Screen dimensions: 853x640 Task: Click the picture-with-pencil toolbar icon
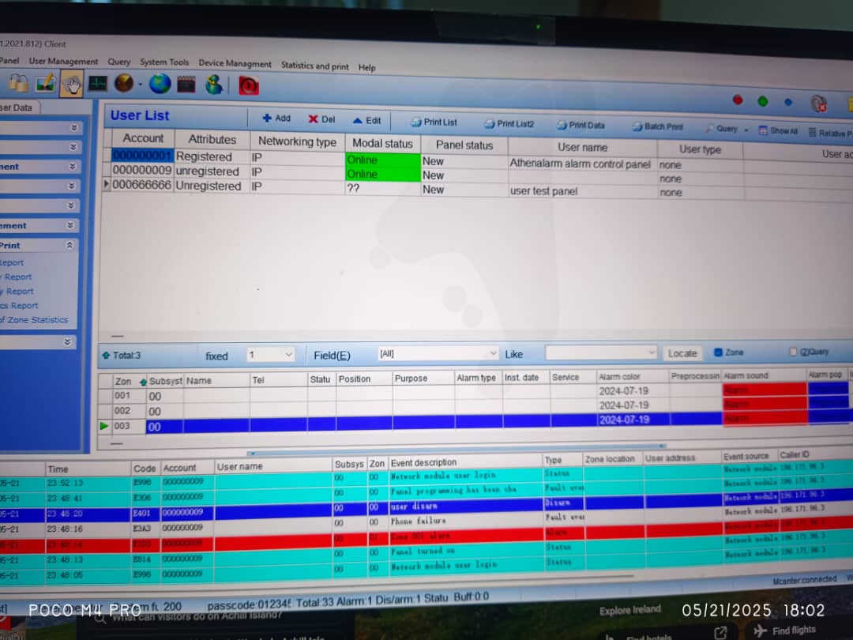(x=46, y=83)
